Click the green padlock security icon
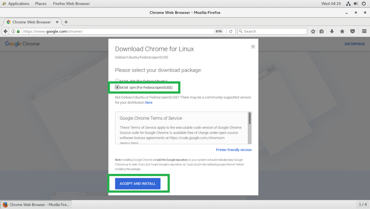The image size is (370, 209). point(18,31)
